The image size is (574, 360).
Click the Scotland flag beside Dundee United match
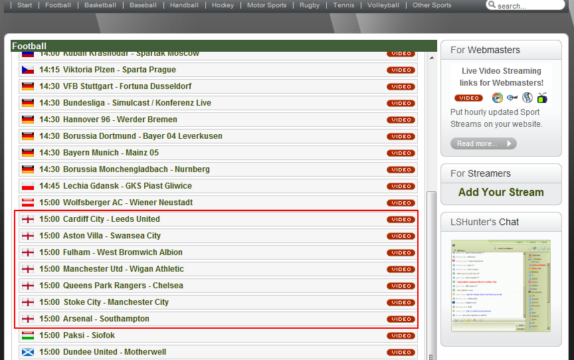click(28, 352)
